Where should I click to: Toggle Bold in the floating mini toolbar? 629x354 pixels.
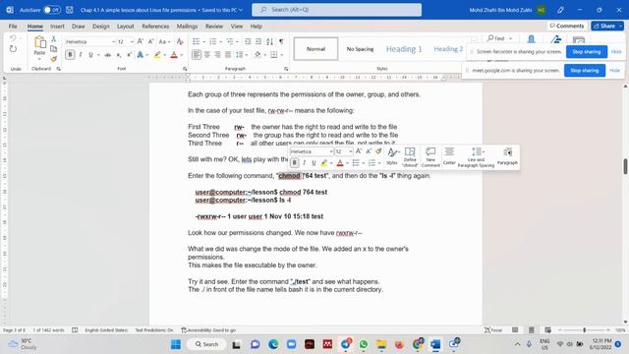coord(294,162)
